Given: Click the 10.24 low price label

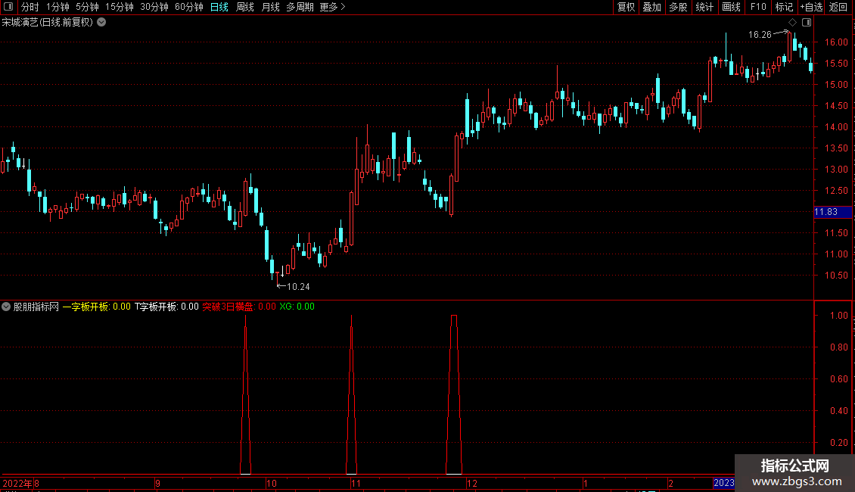Looking at the screenshot, I should point(298,286).
